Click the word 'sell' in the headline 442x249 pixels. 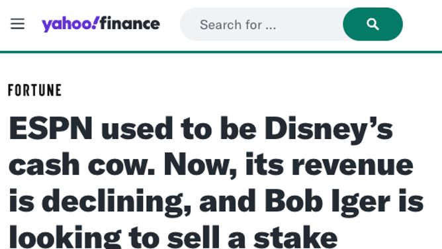pos(193,237)
